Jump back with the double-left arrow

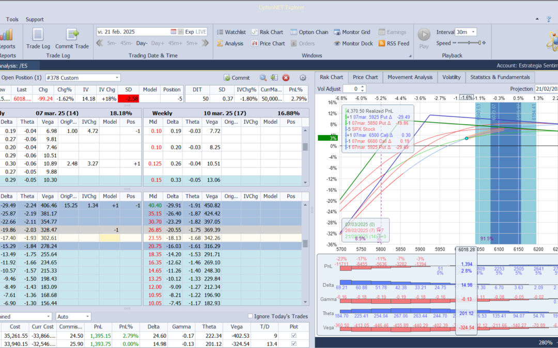click(x=100, y=43)
